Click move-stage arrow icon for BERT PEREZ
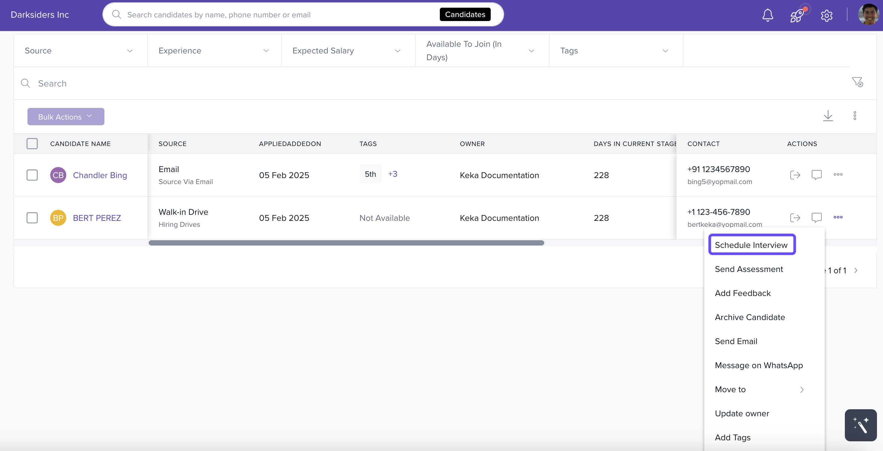The height and width of the screenshot is (451, 883). click(x=795, y=217)
